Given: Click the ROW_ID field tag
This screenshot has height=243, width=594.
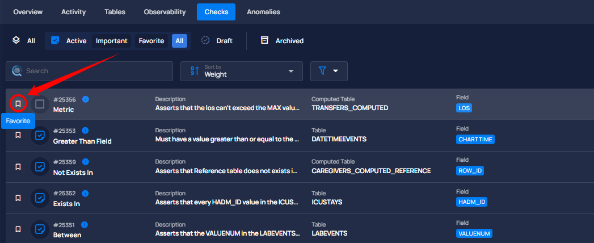Looking at the screenshot, I should pyautogui.click(x=470, y=170).
